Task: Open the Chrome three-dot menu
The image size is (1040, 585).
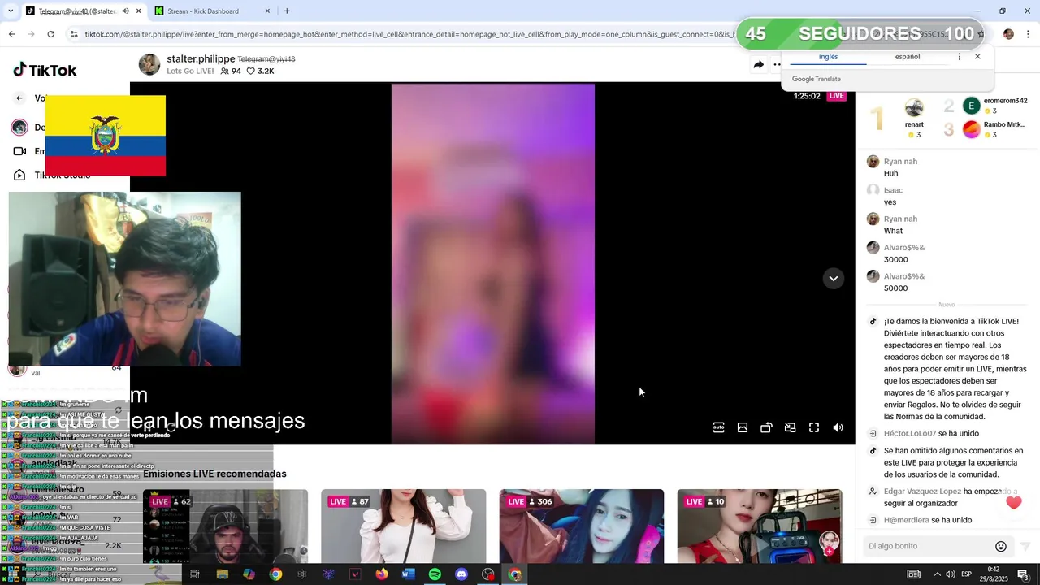Action: [1029, 34]
